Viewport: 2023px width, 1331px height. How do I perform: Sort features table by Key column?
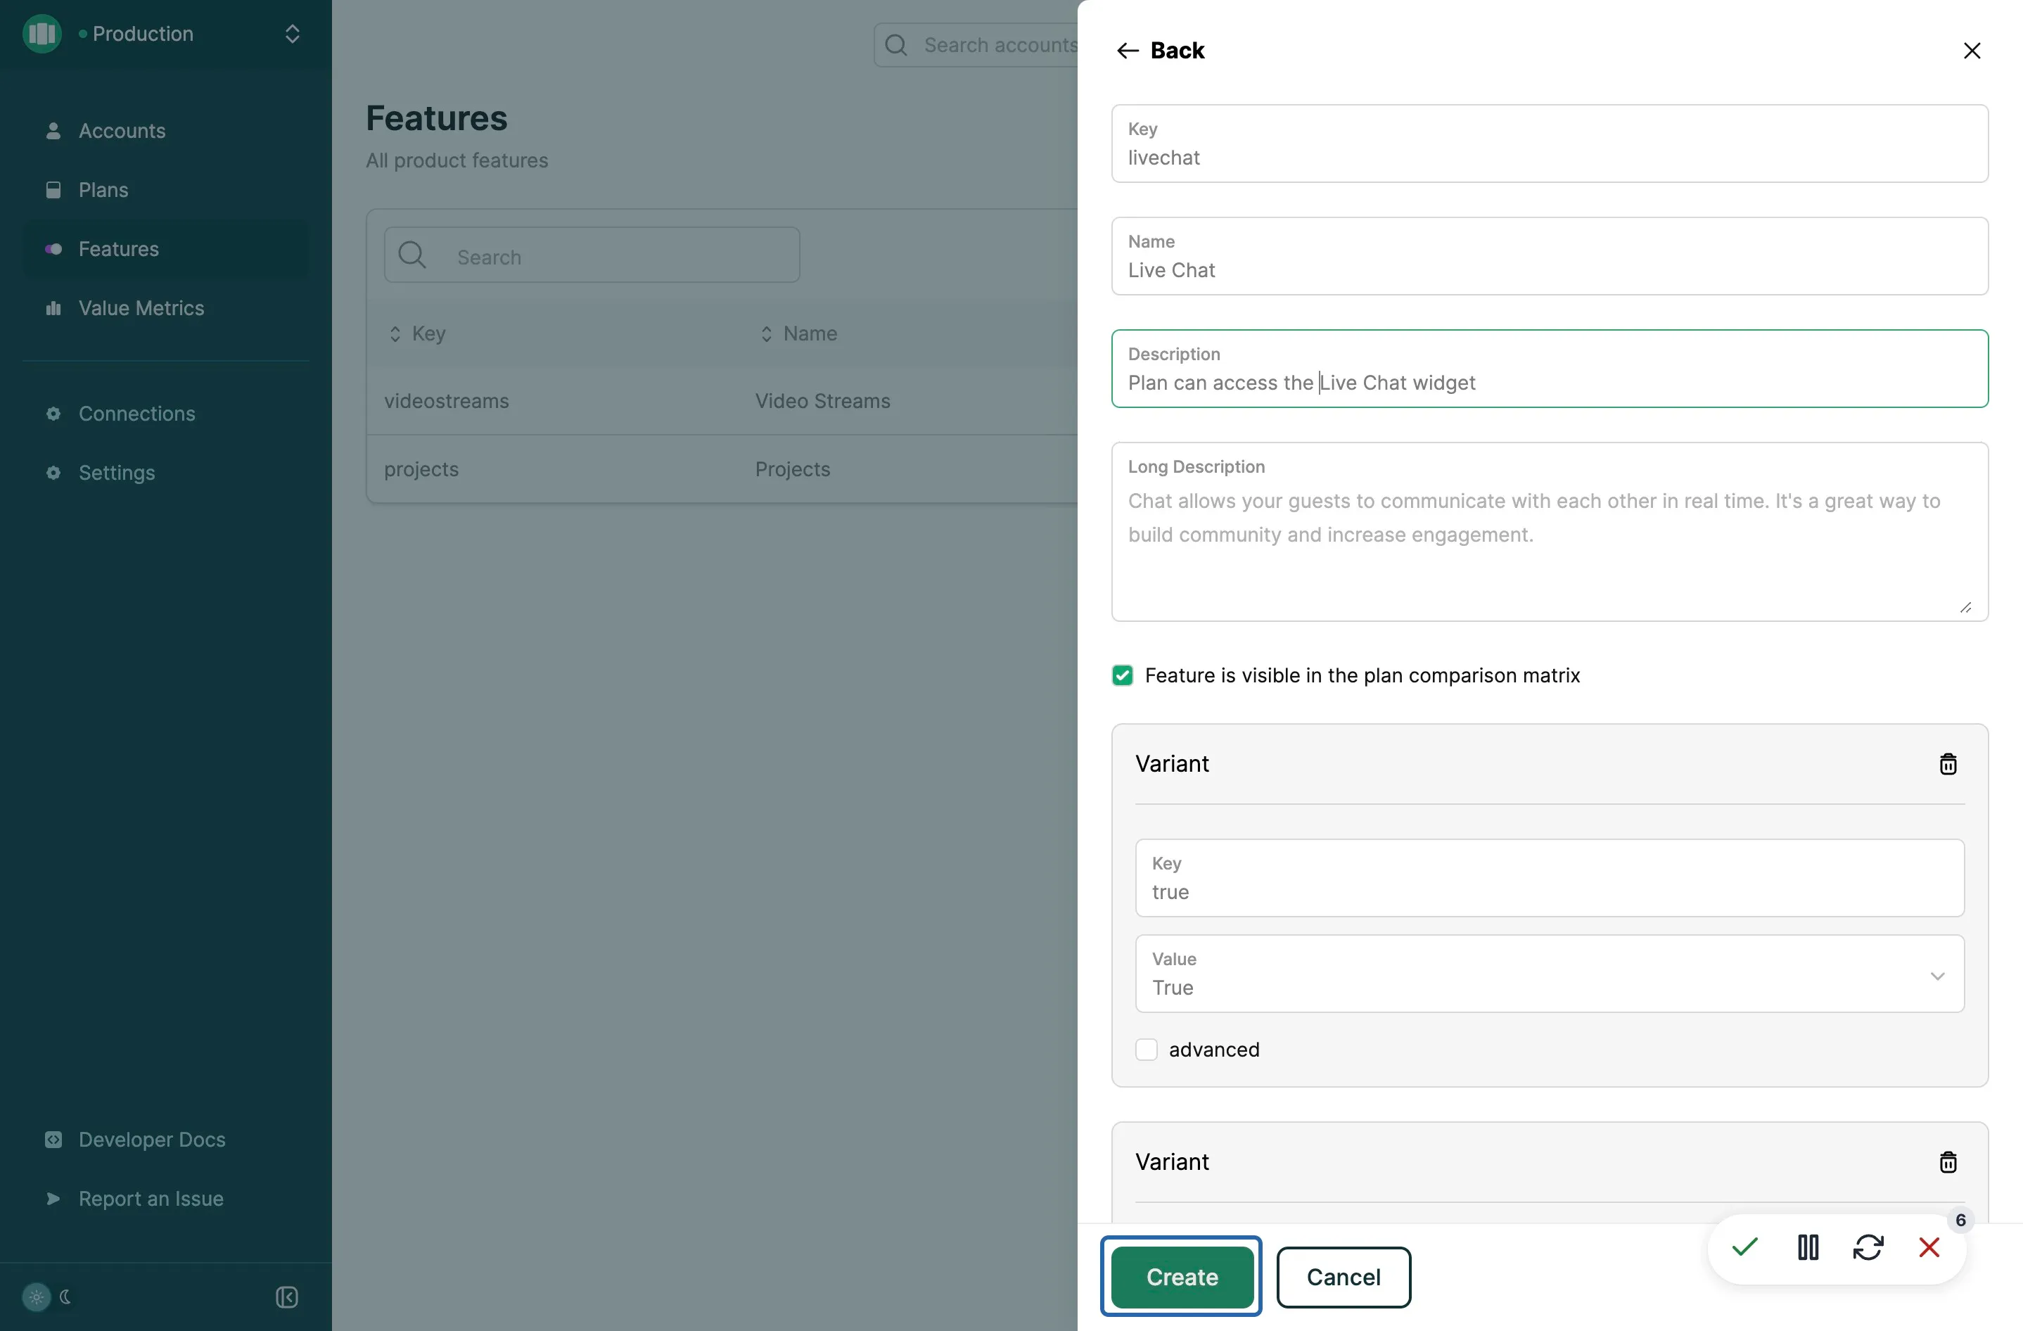coord(416,334)
